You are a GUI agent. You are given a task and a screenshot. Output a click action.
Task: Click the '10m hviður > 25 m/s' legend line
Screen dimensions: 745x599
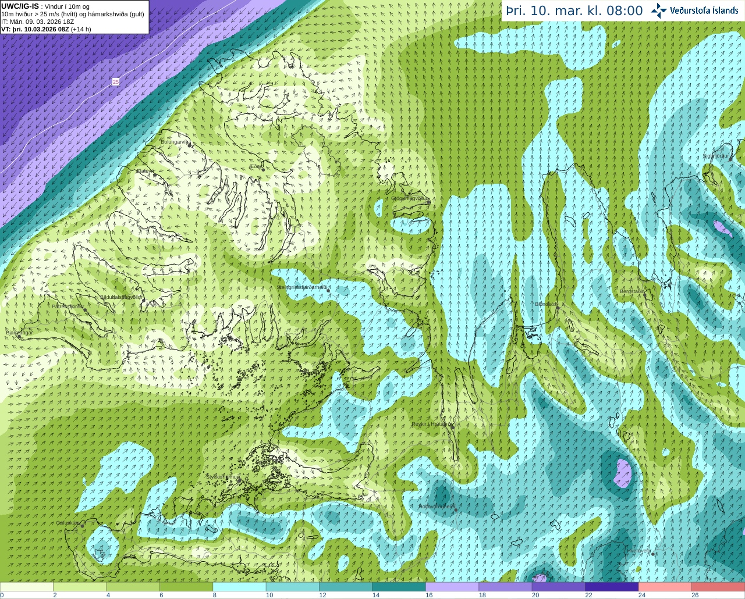[x=72, y=14]
